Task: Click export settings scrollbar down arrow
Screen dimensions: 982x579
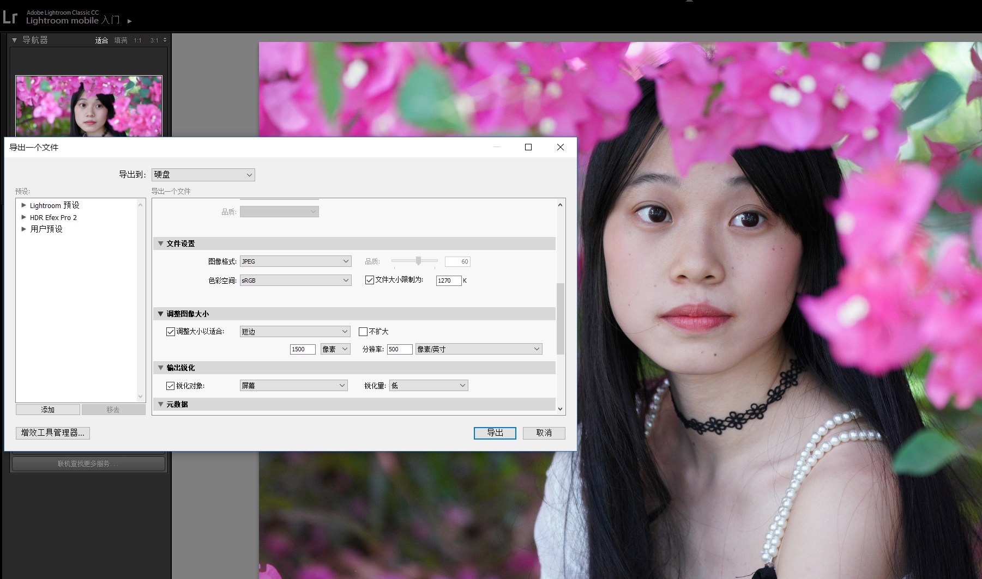Action: pyautogui.click(x=560, y=409)
